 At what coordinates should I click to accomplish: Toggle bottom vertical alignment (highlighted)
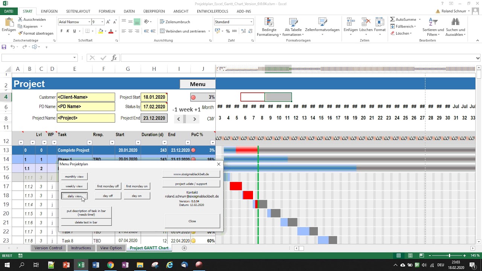(137, 22)
